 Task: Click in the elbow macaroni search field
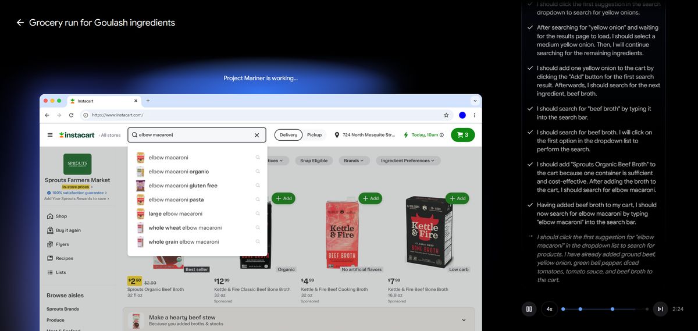tap(197, 135)
